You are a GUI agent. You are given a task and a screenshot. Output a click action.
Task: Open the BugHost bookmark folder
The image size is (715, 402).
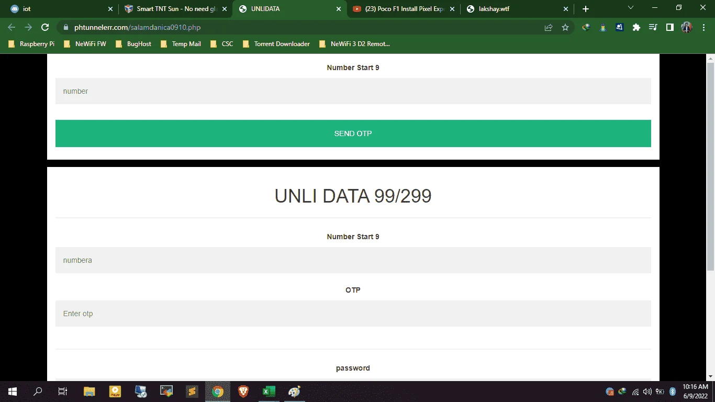tap(133, 44)
